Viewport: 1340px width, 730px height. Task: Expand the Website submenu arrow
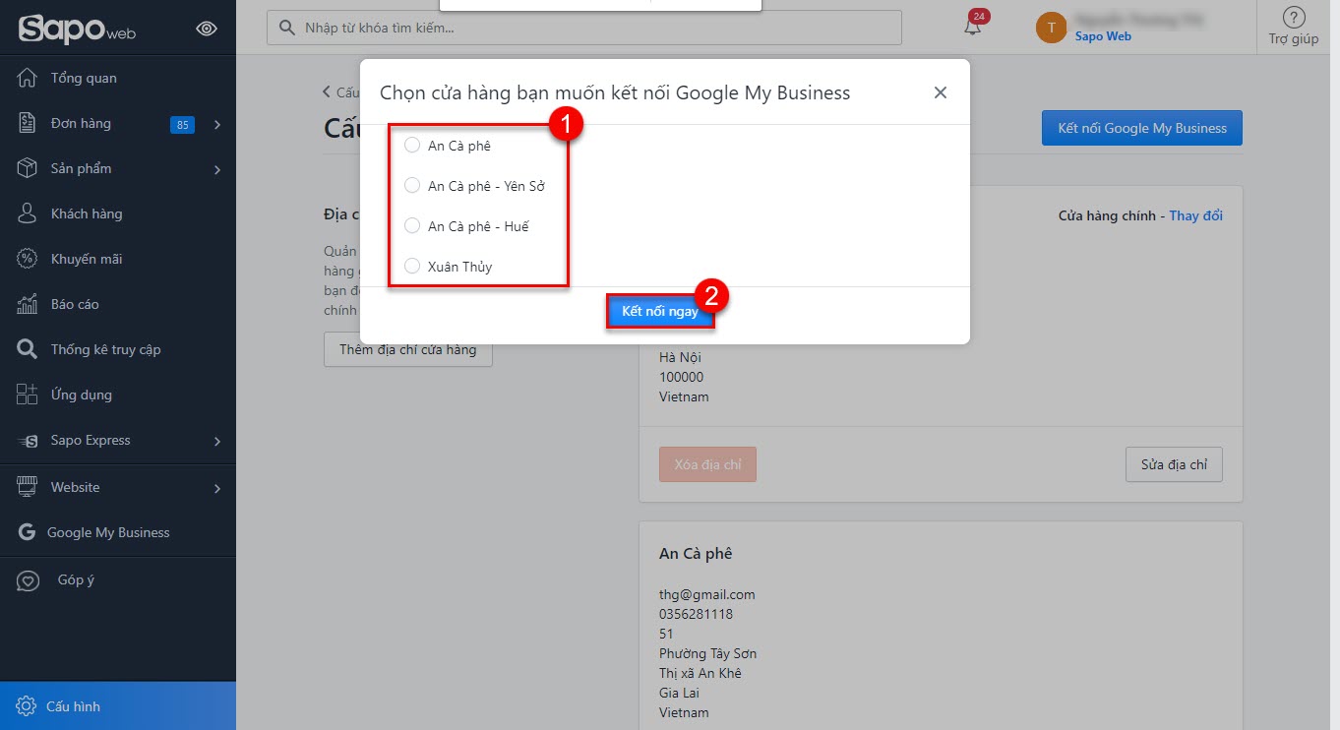216,489
